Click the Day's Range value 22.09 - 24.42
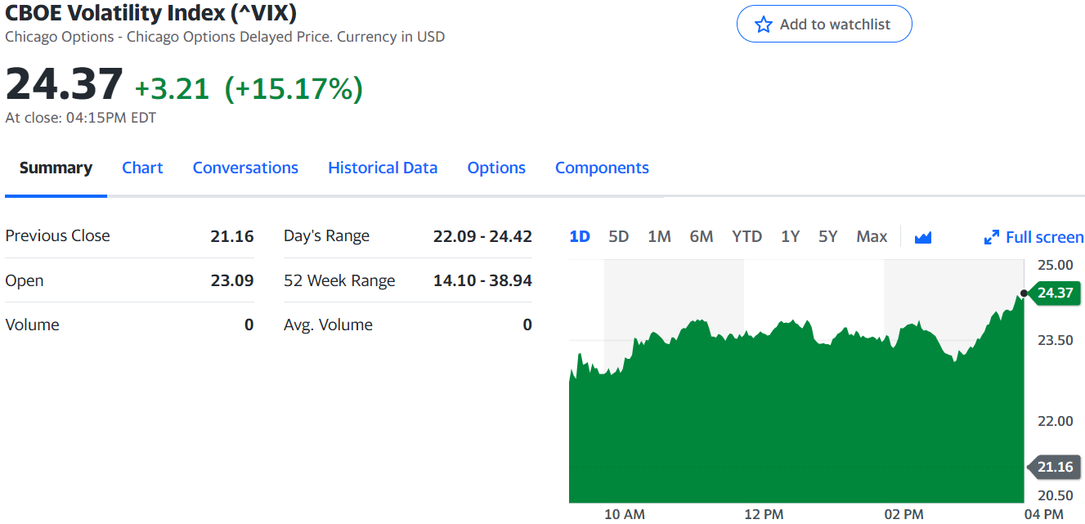 pos(482,236)
